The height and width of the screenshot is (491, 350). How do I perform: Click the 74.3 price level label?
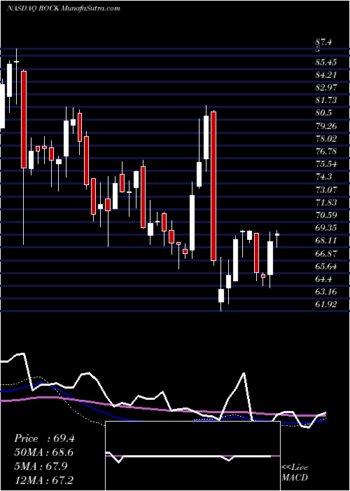tap(324, 177)
